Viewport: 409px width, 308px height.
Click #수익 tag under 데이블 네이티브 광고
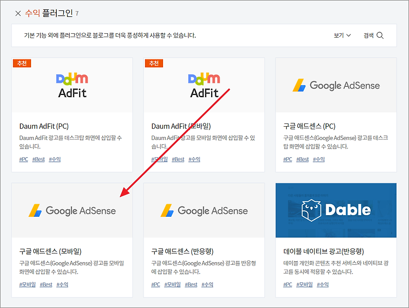pos(323,285)
